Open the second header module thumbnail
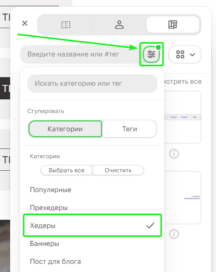216x272 pixels. [x=183, y=198]
